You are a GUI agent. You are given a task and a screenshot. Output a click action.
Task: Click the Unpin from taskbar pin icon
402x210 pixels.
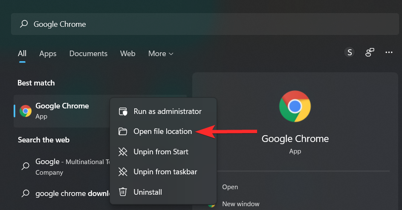point(123,172)
